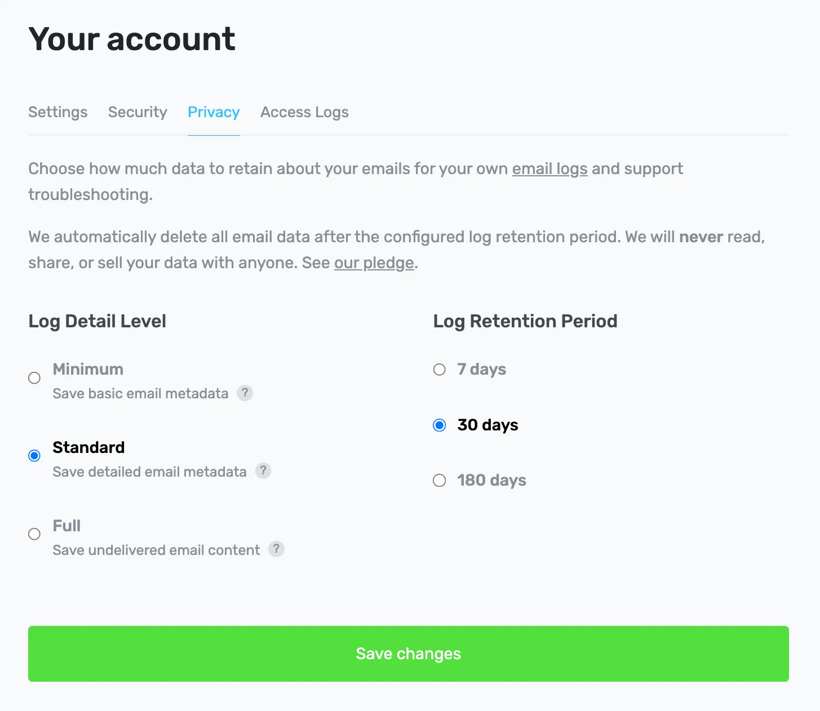Click the question mark beside Standard detail
820x711 pixels.
[263, 471]
